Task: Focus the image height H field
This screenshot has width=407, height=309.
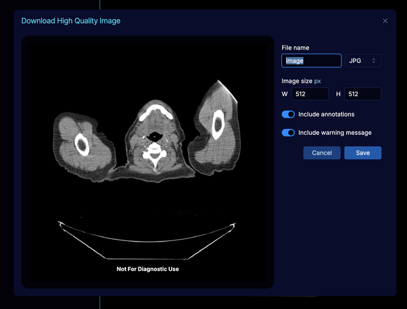Action: [362, 94]
